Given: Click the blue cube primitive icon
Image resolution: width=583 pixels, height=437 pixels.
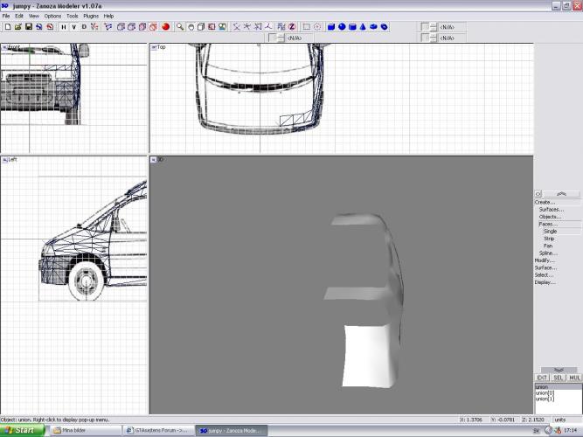Looking at the screenshot, I should (331, 27).
